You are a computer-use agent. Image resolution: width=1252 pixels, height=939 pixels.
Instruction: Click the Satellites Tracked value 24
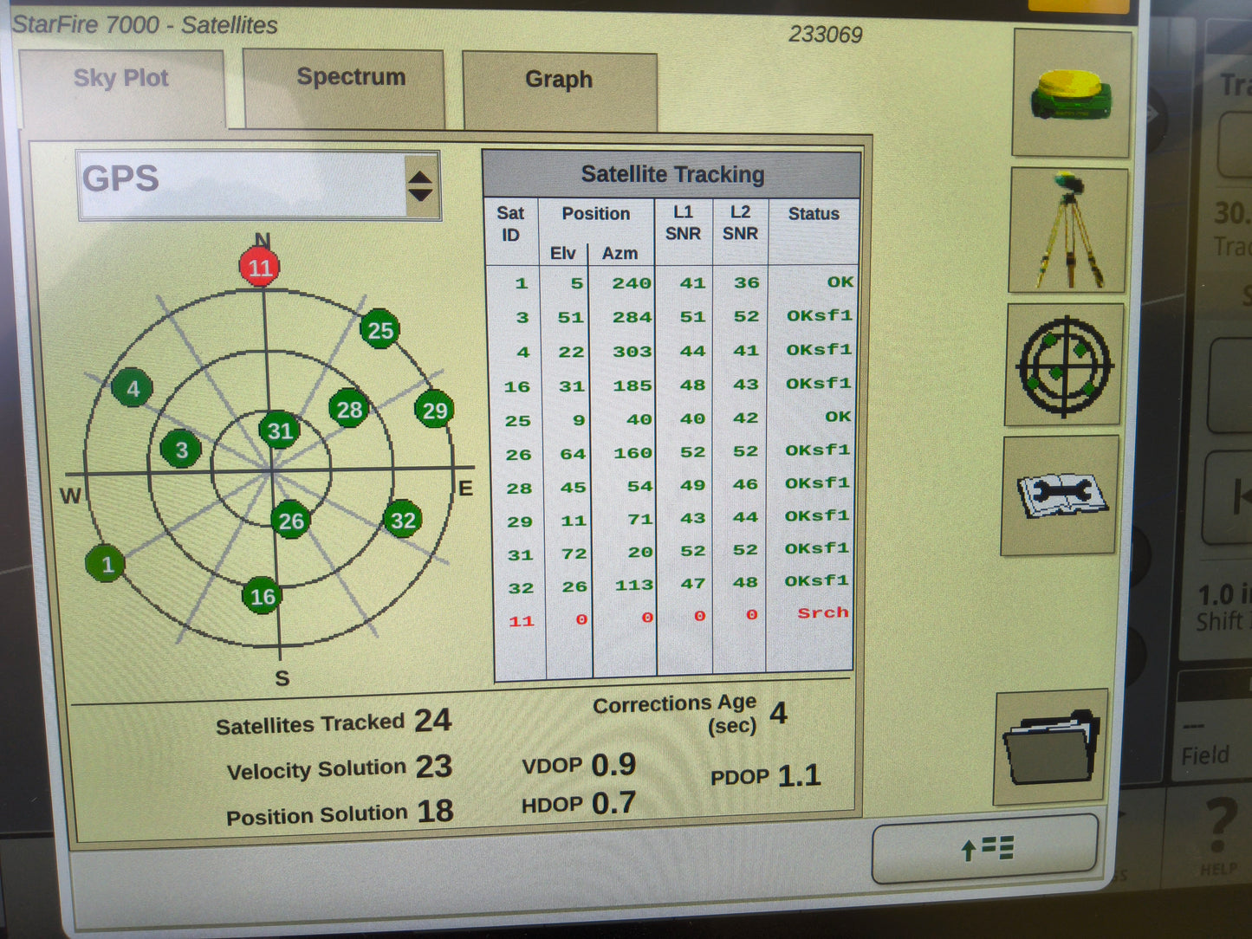point(432,720)
